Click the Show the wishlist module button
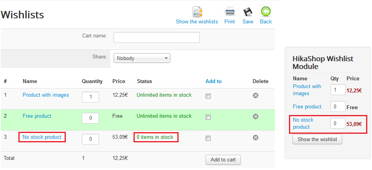Image resolution: width=372 pixels, height=170 pixels. point(317,139)
